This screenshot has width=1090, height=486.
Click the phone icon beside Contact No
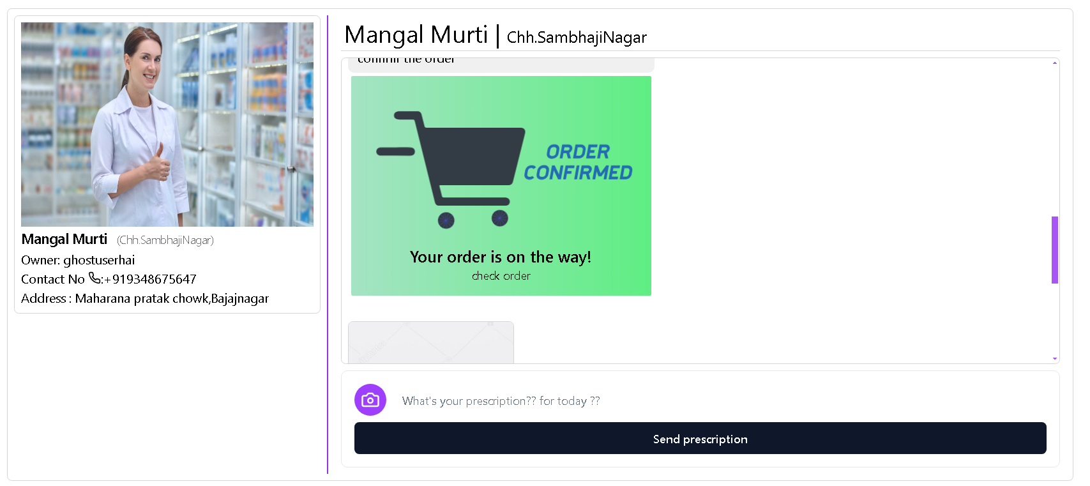pos(95,278)
